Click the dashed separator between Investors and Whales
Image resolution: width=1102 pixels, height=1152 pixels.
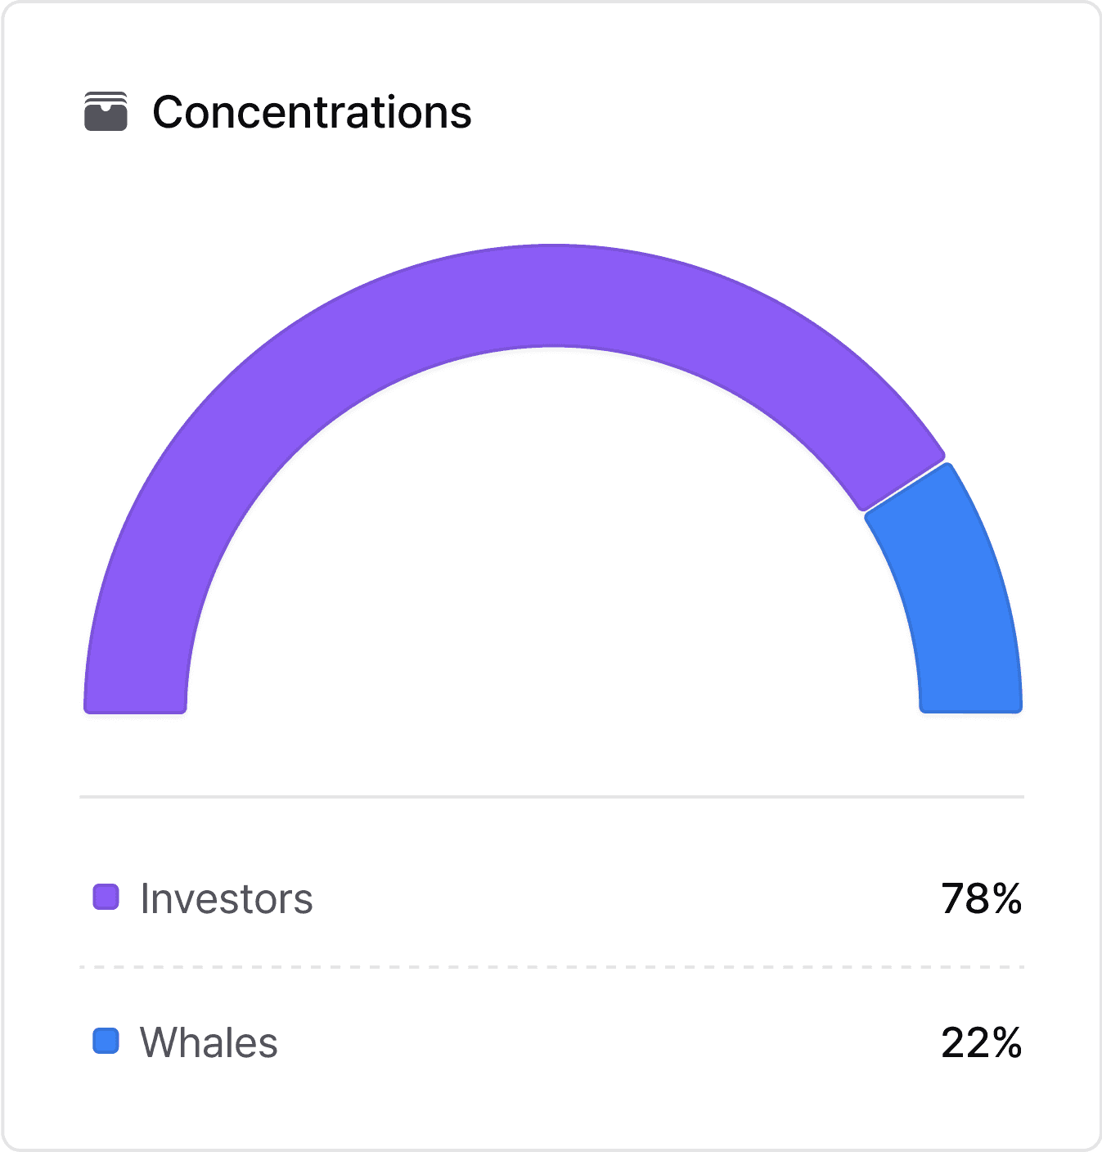click(x=552, y=967)
